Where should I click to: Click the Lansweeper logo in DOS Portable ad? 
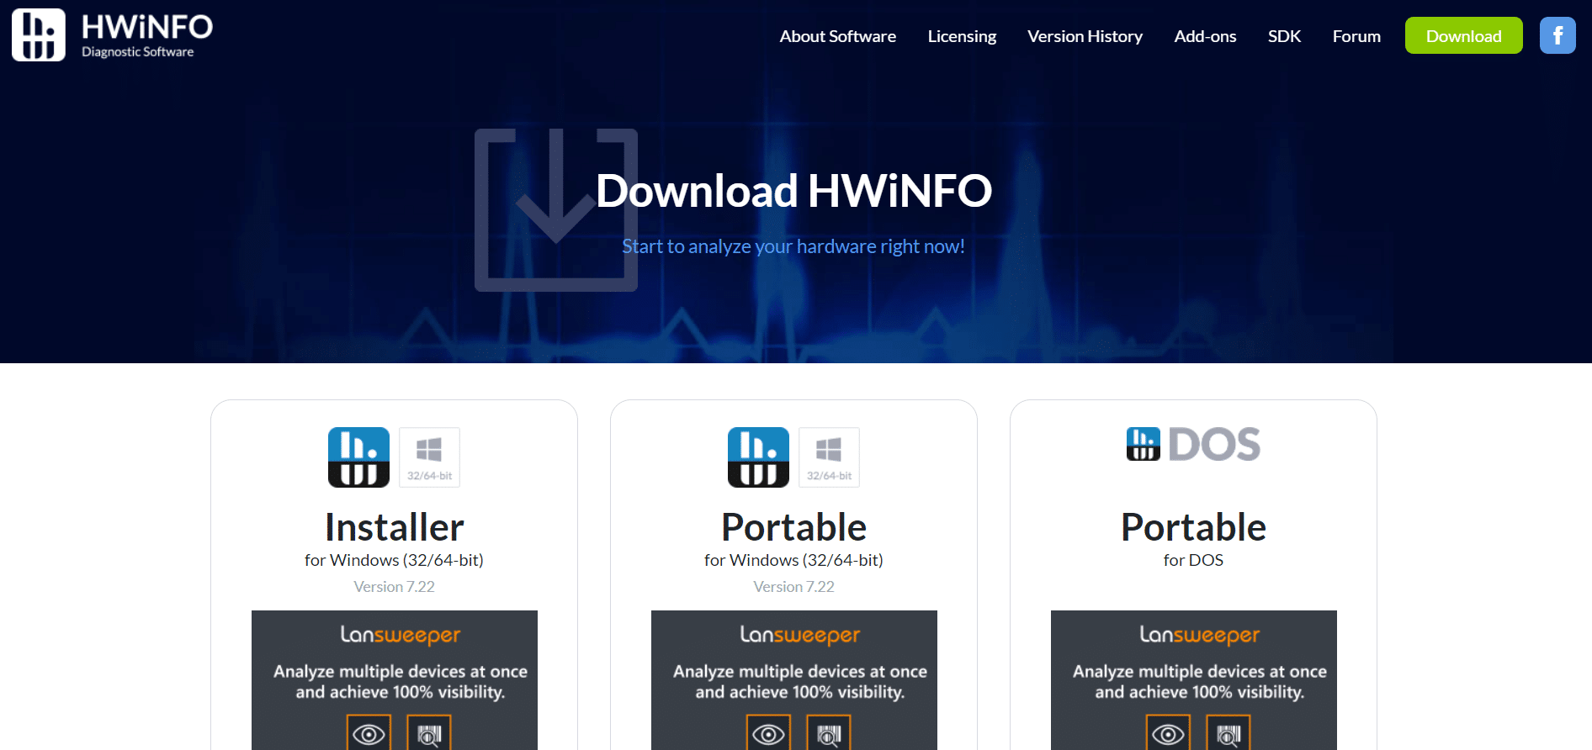click(x=1200, y=635)
